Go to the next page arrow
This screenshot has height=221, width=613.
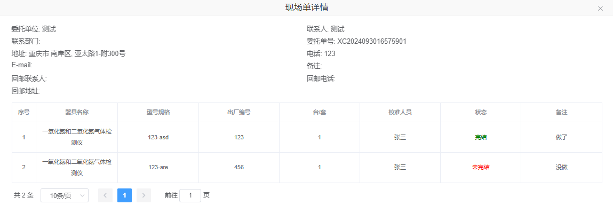pyautogui.click(x=144, y=195)
